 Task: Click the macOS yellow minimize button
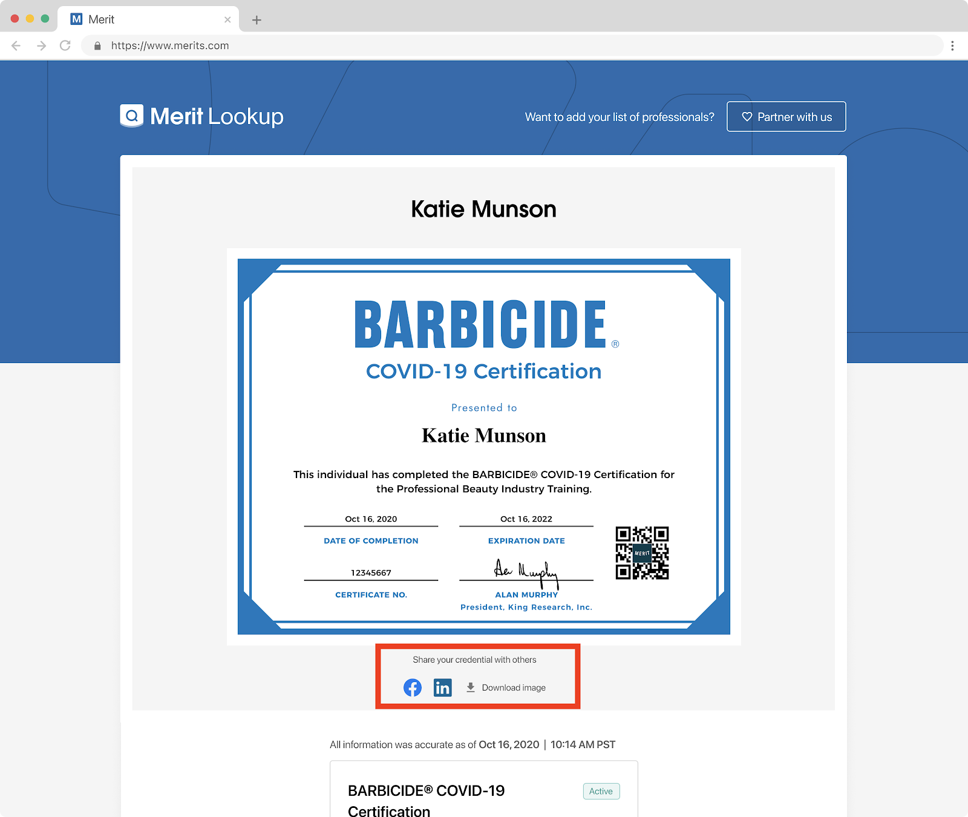[30, 19]
